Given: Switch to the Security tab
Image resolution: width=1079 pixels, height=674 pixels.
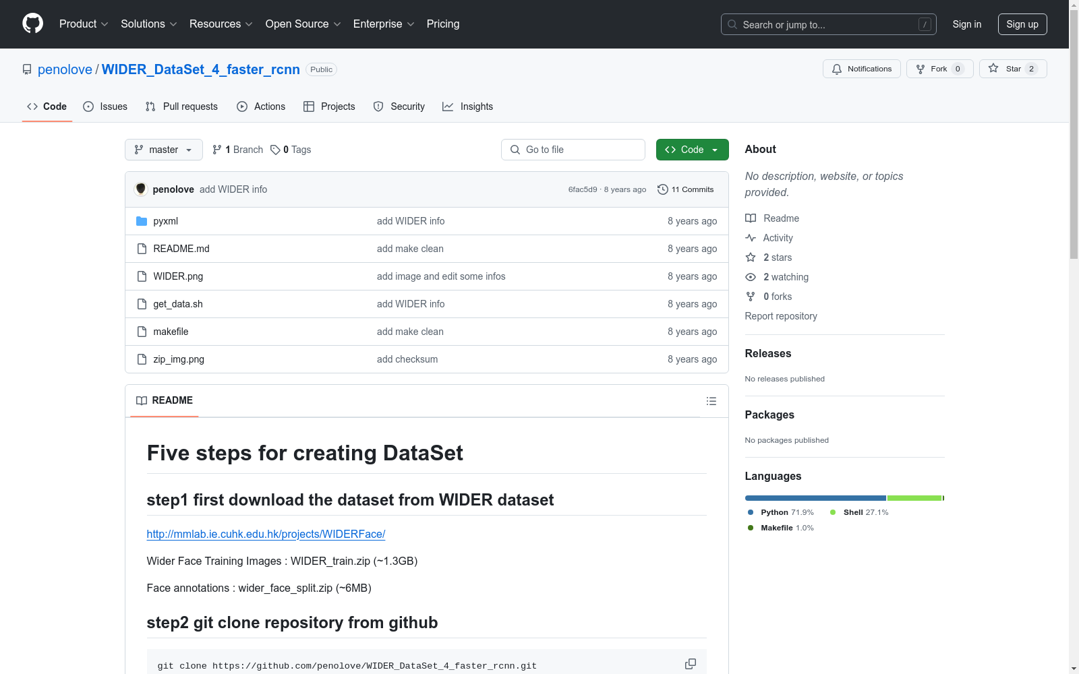Looking at the screenshot, I should (x=399, y=106).
